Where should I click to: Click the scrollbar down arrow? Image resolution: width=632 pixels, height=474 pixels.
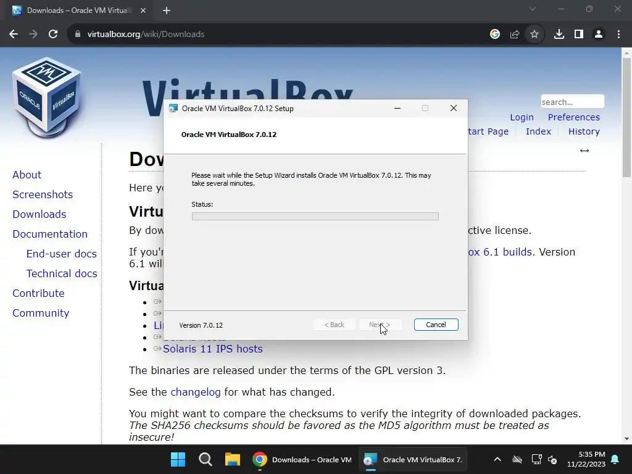pyautogui.click(x=626, y=439)
